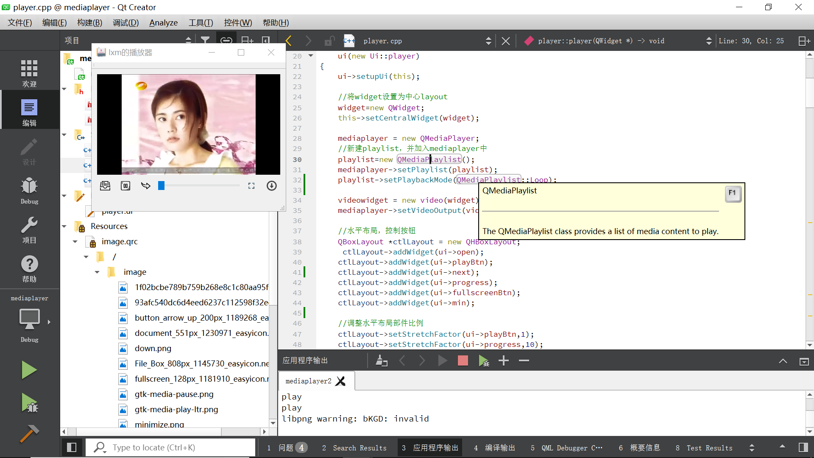Select down.png in the project tree
This screenshot has height=458, width=814.
[x=153, y=349]
